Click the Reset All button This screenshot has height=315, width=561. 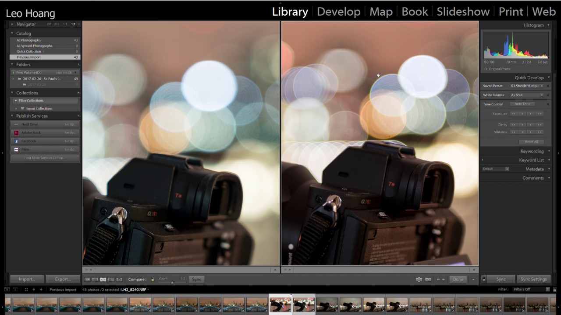pyautogui.click(x=531, y=142)
